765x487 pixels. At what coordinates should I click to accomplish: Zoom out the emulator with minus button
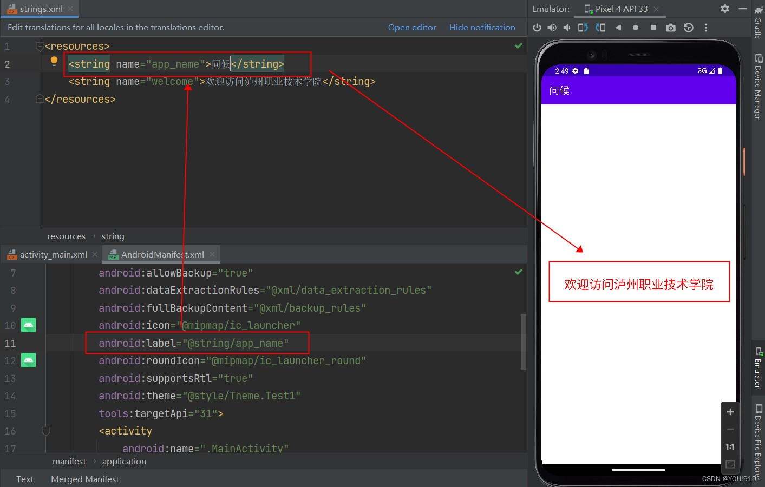pyautogui.click(x=730, y=429)
